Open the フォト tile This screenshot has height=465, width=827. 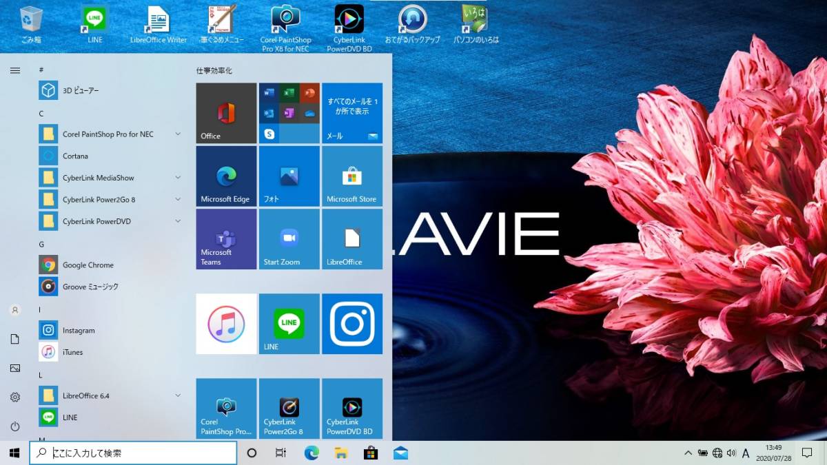pyautogui.click(x=289, y=176)
